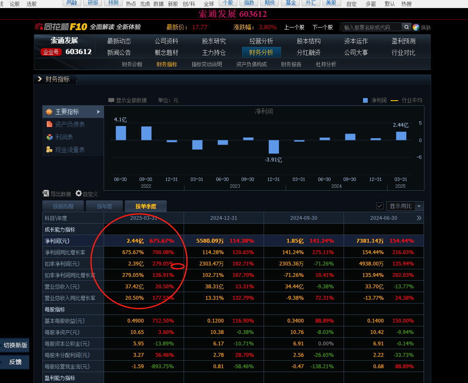Toggle the show year-over-year checkbox
The width and height of the screenshot is (468, 383).
pos(380,206)
